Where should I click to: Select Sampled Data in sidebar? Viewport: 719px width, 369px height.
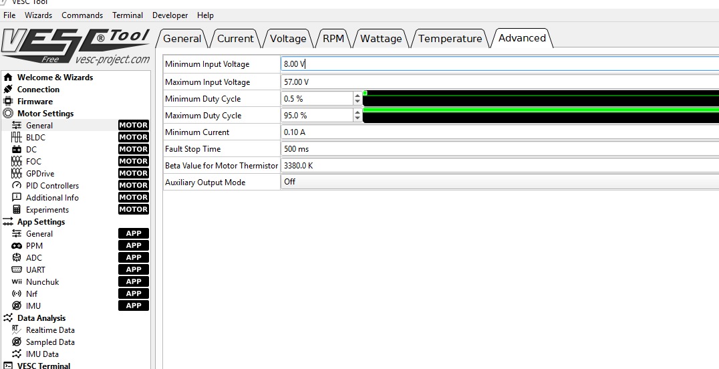point(50,342)
